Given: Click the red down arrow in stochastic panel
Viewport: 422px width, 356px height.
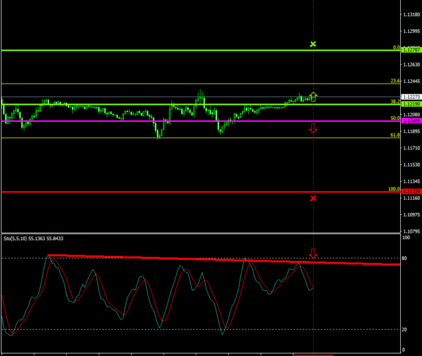Looking at the screenshot, I should [x=313, y=253].
